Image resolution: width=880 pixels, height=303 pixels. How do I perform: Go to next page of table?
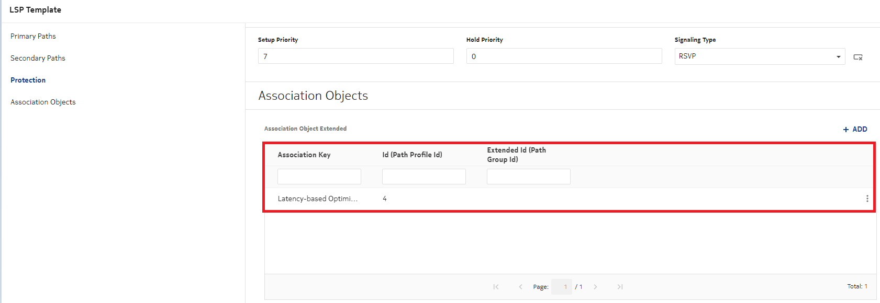(595, 287)
